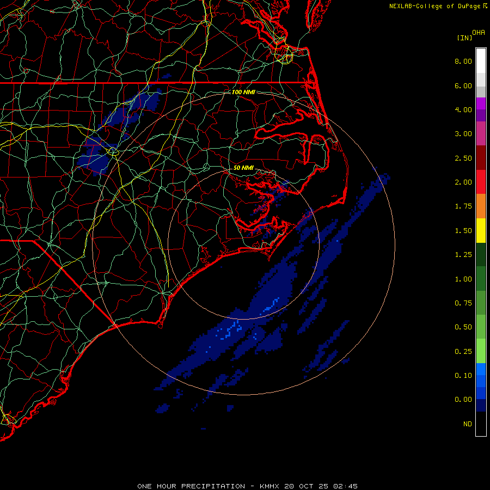The image size is (490, 490).
Task: Pick the bright red legend swatch
Action: tap(481, 182)
